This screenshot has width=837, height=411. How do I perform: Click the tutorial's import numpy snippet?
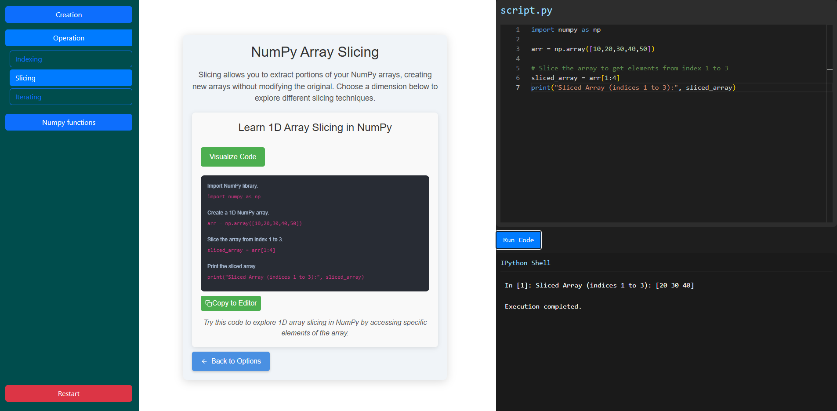click(x=234, y=196)
